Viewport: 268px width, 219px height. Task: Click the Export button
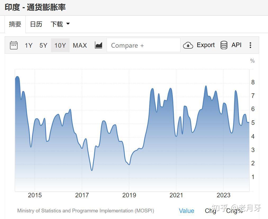coord(206,45)
